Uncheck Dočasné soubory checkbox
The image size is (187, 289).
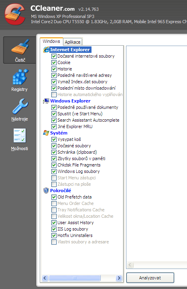point(54,146)
